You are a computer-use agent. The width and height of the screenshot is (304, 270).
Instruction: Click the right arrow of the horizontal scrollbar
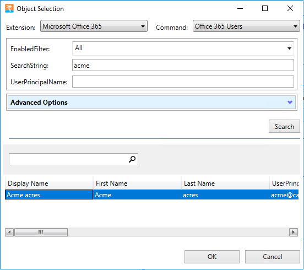click(294, 232)
